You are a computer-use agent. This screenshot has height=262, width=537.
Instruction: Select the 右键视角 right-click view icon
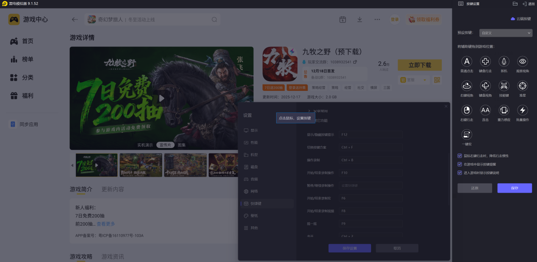(467, 86)
